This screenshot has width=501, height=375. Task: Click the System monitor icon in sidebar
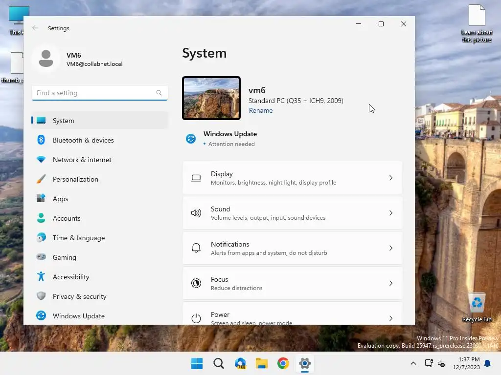click(x=41, y=121)
